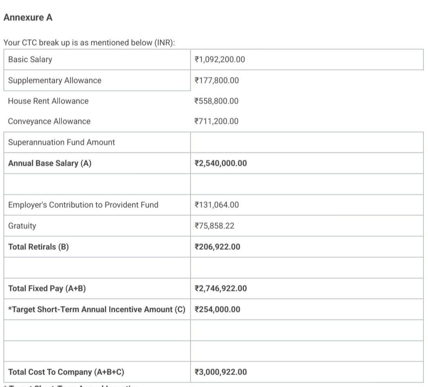The image size is (428, 387).
Task: Click the ₹177,800.00 supplementary allowance amount
Action: (x=217, y=81)
